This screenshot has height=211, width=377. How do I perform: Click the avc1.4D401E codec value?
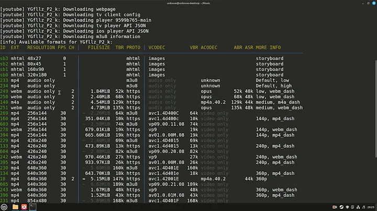163,168
